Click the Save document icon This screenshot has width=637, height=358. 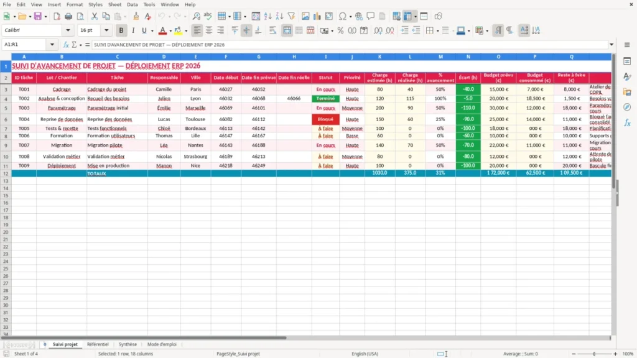click(x=37, y=16)
